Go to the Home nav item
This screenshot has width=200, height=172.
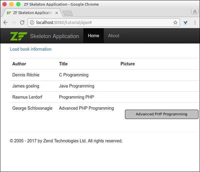tap(93, 36)
